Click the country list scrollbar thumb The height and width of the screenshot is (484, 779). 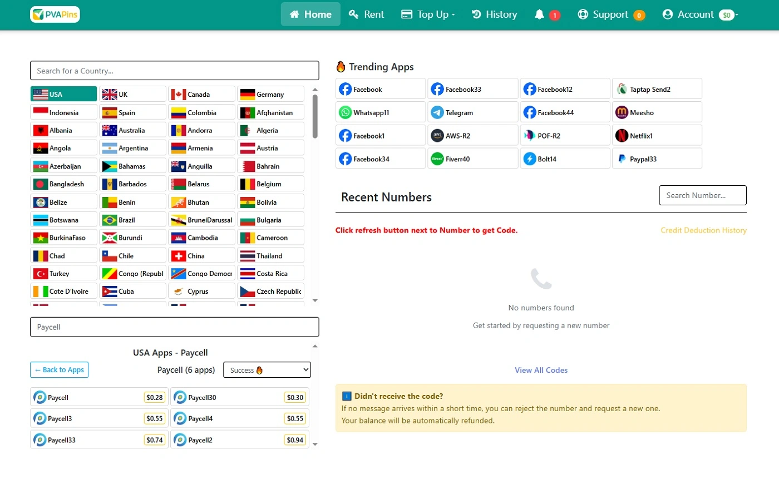click(x=315, y=116)
